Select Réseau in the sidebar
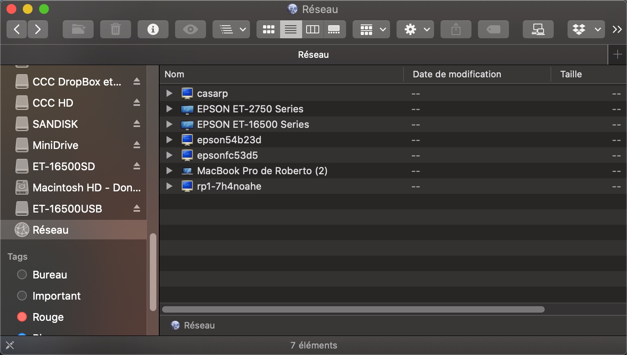627x355 pixels. (50, 230)
